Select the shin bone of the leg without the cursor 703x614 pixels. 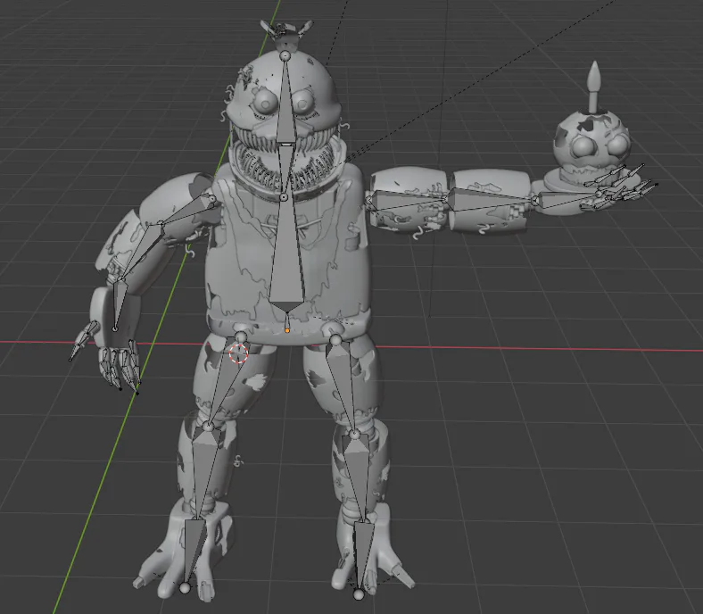click(358, 477)
